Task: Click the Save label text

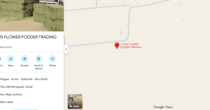Action: point(11,66)
